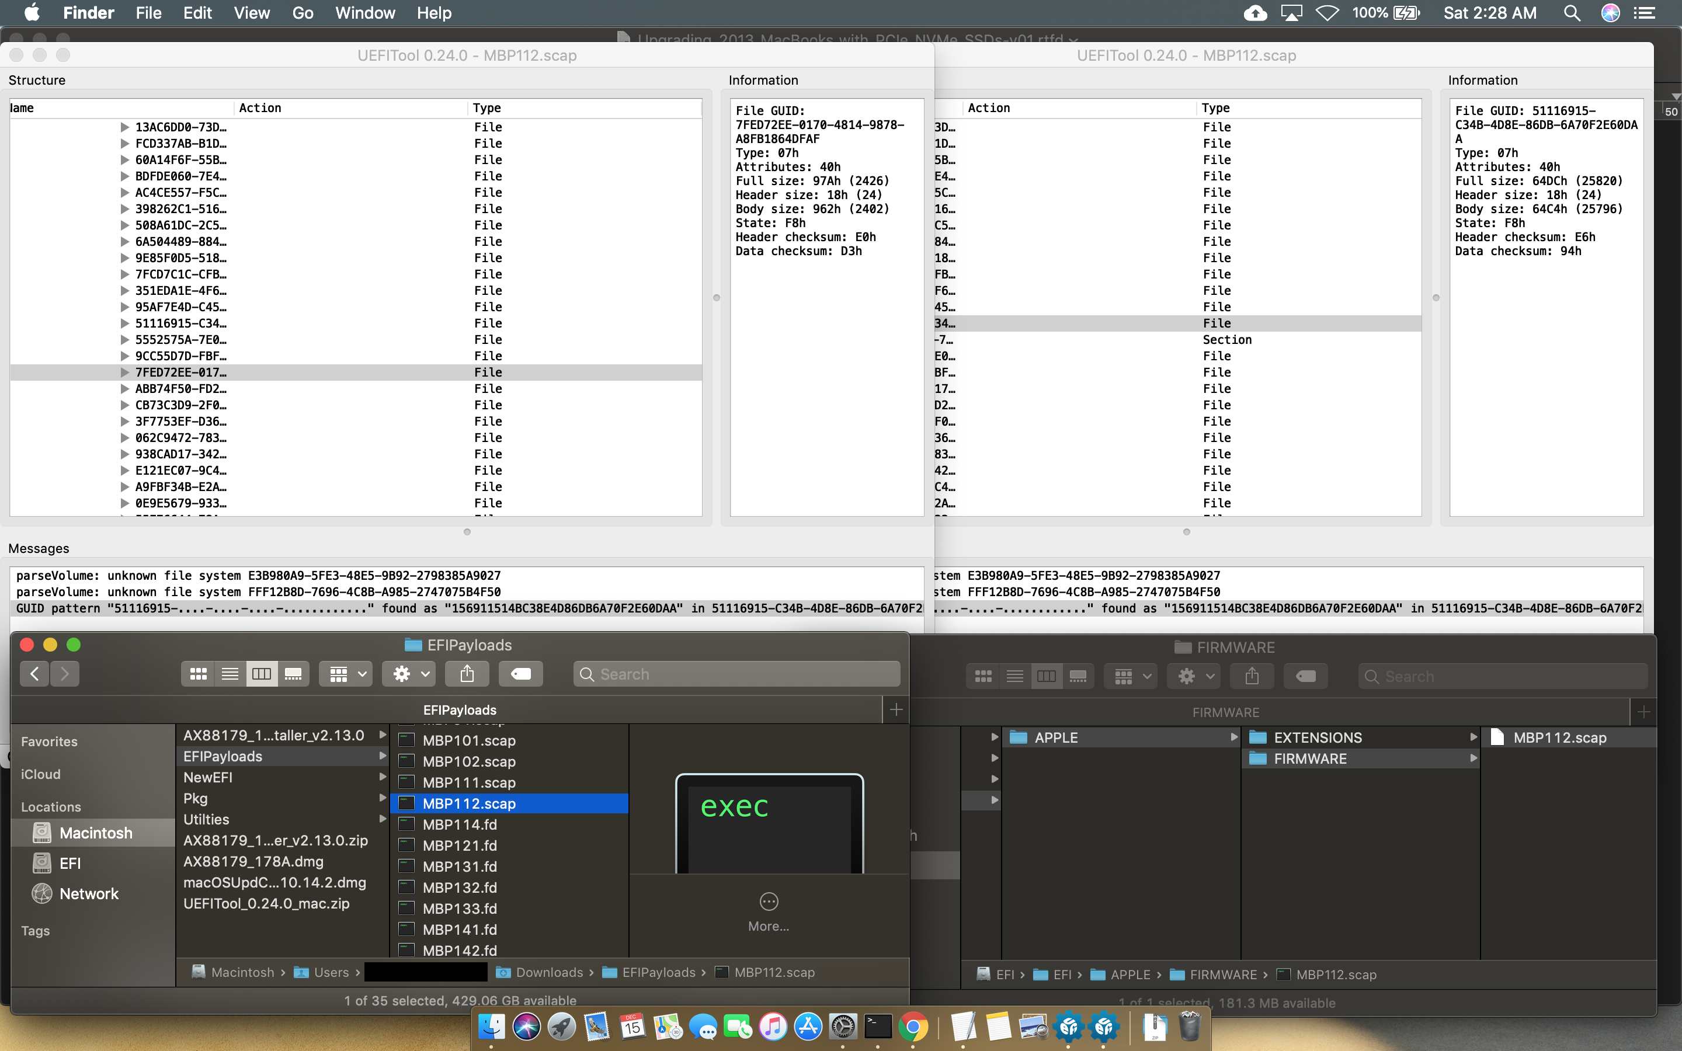Image resolution: width=1682 pixels, height=1051 pixels.
Task: Switch FIRMWARE window to column view
Action: (x=1046, y=676)
